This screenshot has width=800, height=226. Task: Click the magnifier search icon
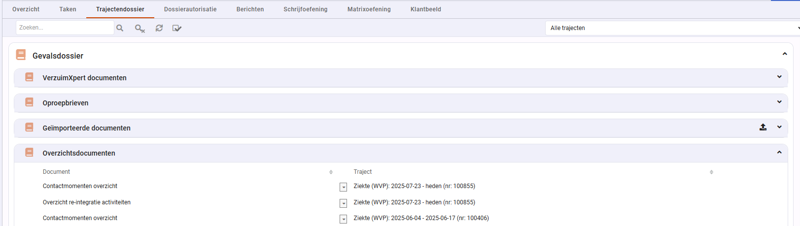(x=120, y=28)
